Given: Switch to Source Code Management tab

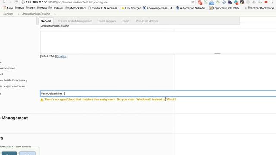Looking at the screenshot, I should coord(75,21).
